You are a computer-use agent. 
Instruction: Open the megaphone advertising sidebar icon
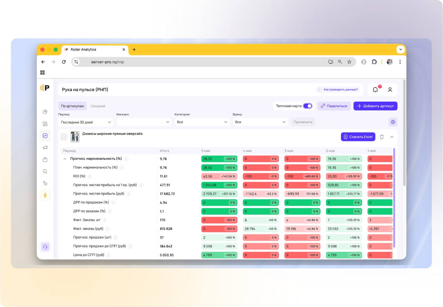click(45, 148)
